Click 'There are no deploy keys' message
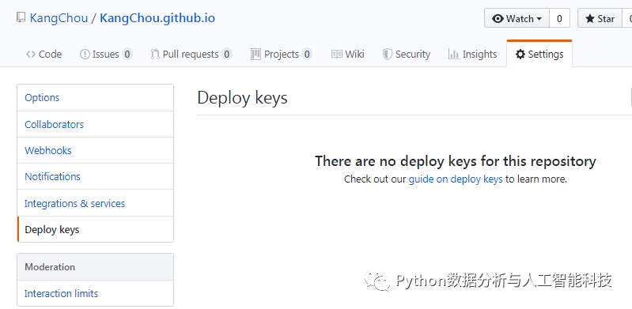 tap(456, 161)
